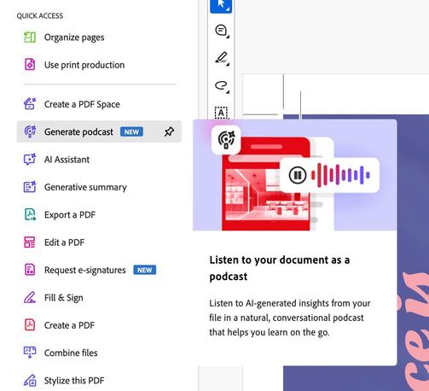Click the Edit a PDF icon
The height and width of the screenshot is (391, 429).
point(30,242)
